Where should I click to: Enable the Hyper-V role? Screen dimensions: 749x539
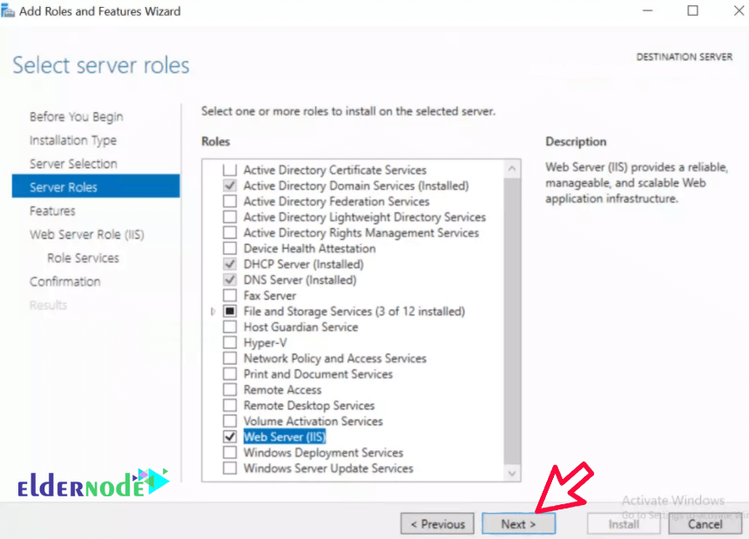[x=230, y=342]
